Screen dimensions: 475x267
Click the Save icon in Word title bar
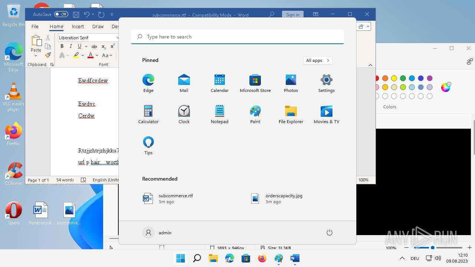pyautogui.click(x=76, y=15)
